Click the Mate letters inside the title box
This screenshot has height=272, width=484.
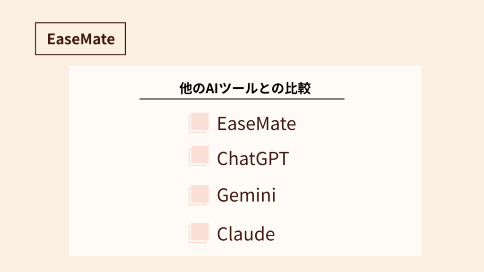pos(98,39)
